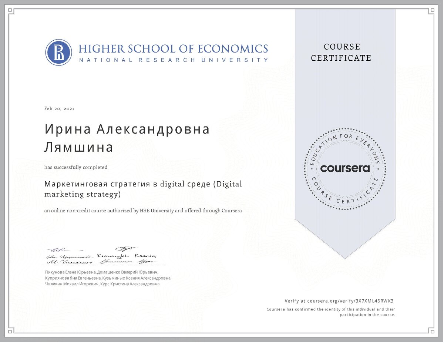Click the surname 'Лямшина'
This screenshot has width=444, height=343.
(x=78, y=147)
